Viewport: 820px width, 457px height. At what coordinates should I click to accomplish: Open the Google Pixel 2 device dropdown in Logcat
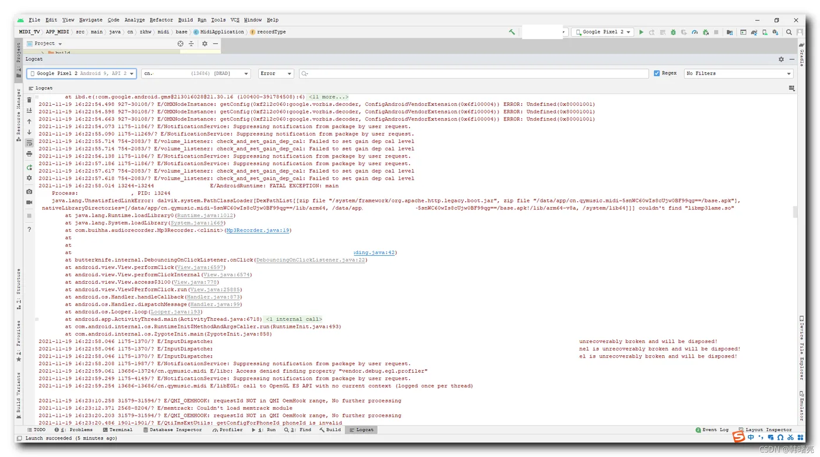pos(81,73)
